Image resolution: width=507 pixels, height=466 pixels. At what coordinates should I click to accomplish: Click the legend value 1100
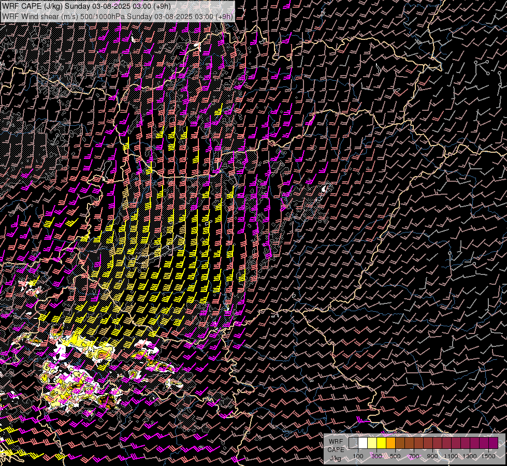451,456
